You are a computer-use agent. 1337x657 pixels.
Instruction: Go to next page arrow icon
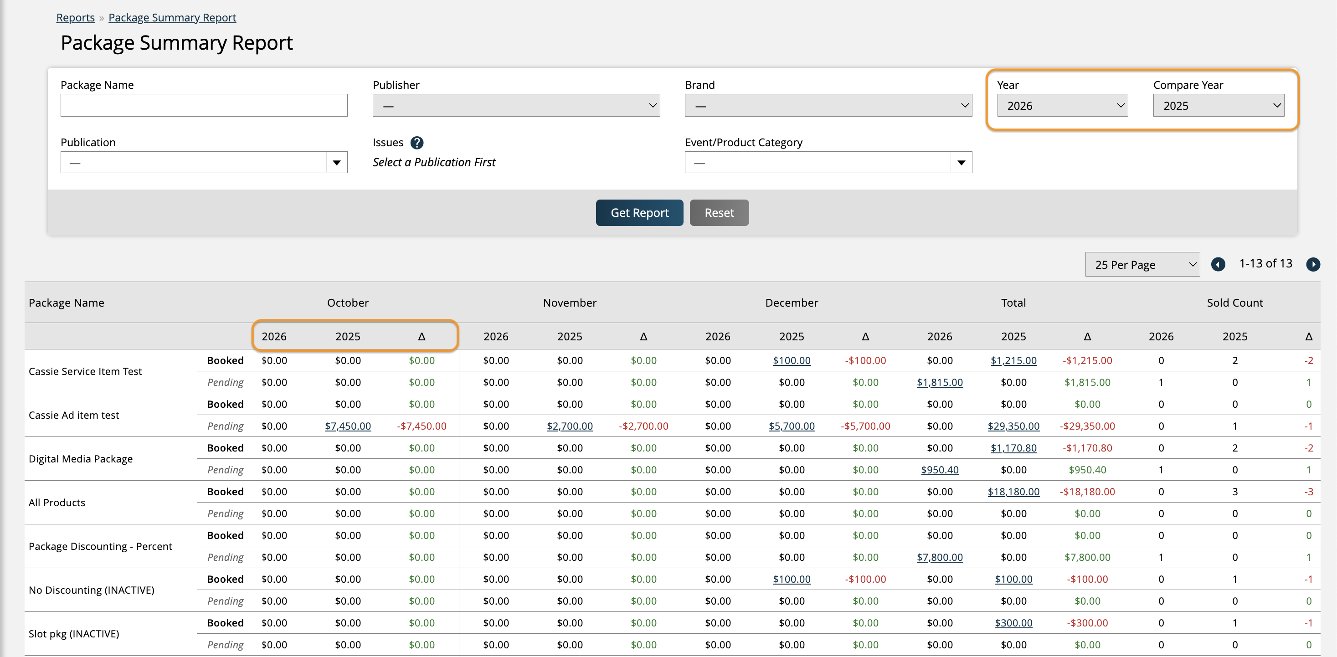click(x=1312, y=265)
